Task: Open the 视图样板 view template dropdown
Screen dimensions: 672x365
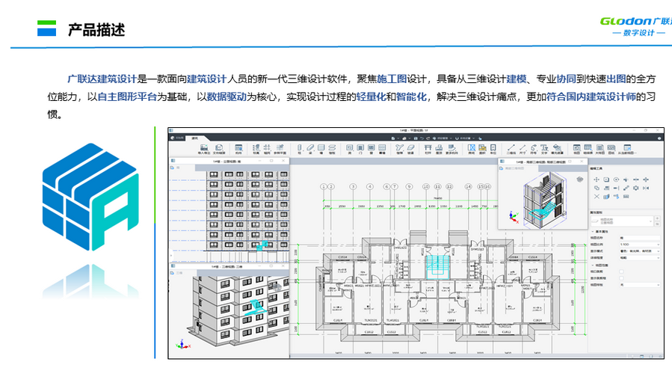Action: click(x=640, y=285)
